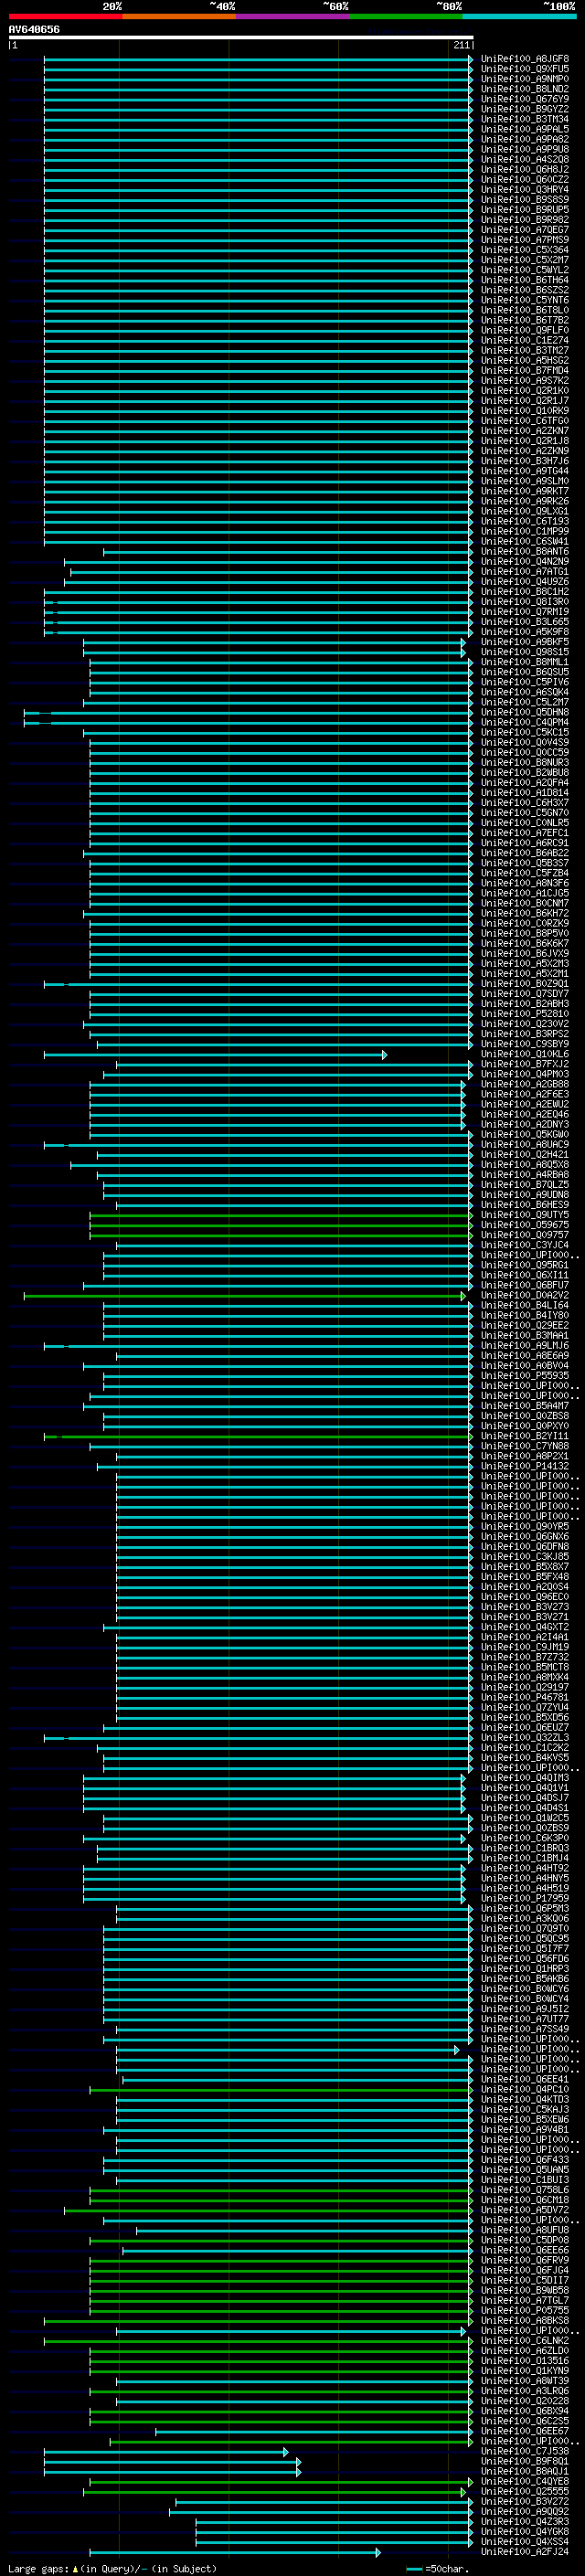Image resolution: width=585 pixels, height=2576 pixels.
Task: Select hit label UniRef100_P52810
Action: coord(524,1014)
